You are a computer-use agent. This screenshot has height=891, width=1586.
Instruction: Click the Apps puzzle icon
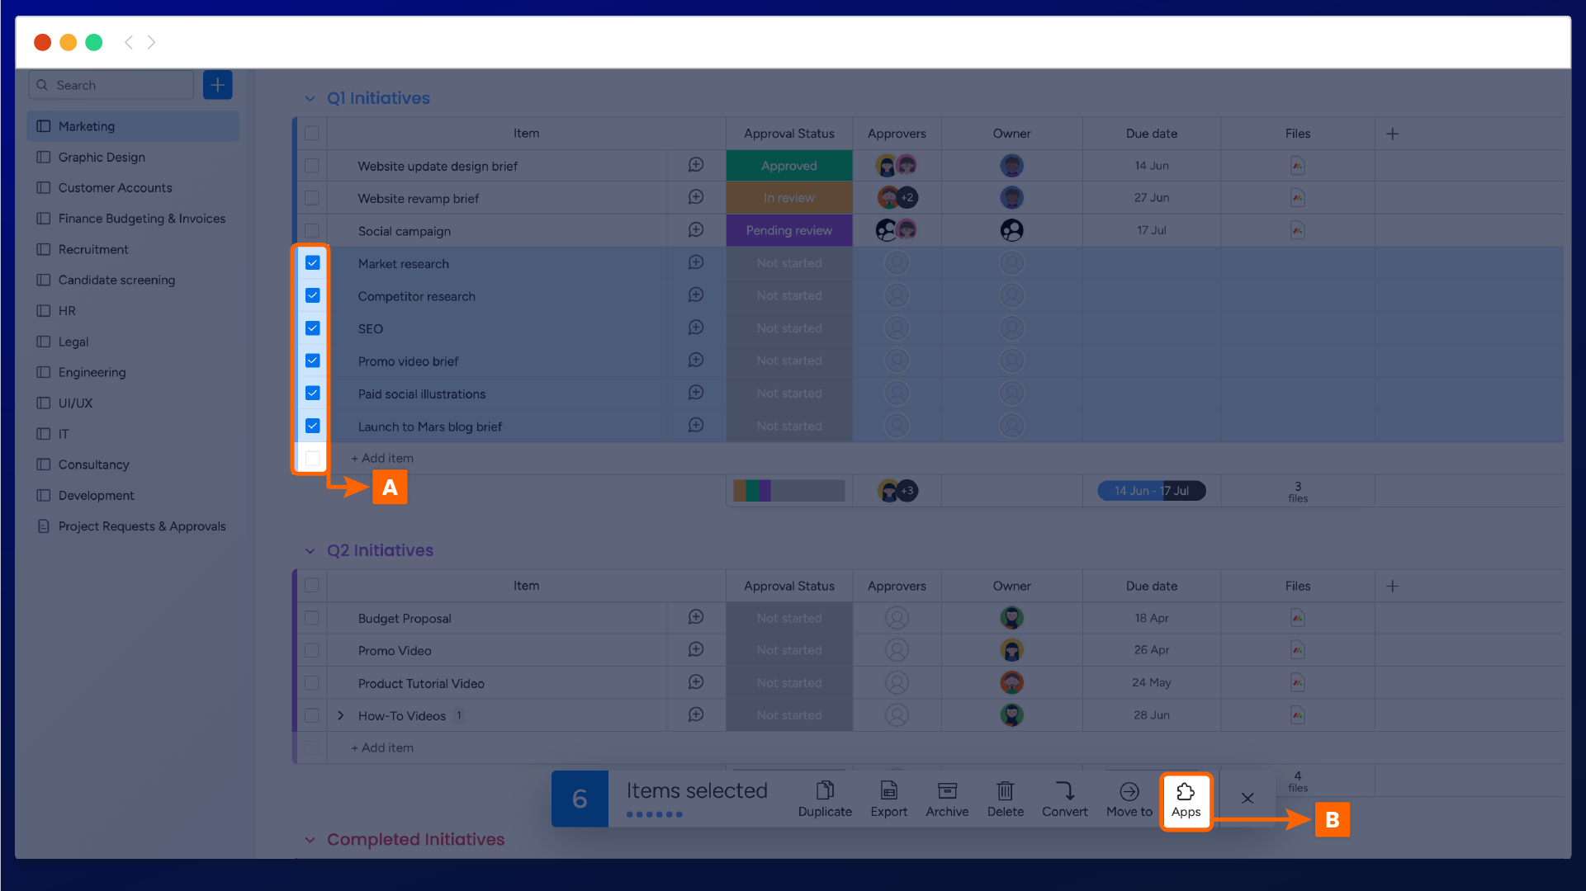coord(1186,793)
